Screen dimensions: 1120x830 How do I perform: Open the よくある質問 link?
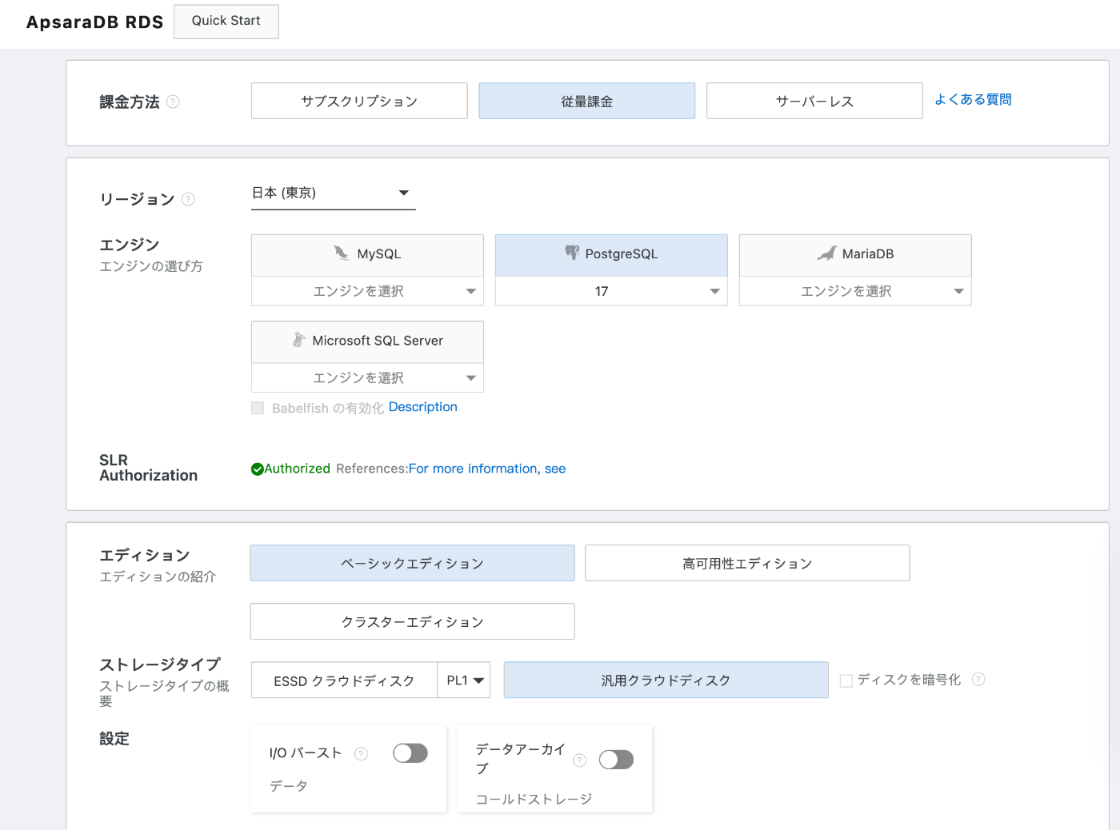[973, 99]
